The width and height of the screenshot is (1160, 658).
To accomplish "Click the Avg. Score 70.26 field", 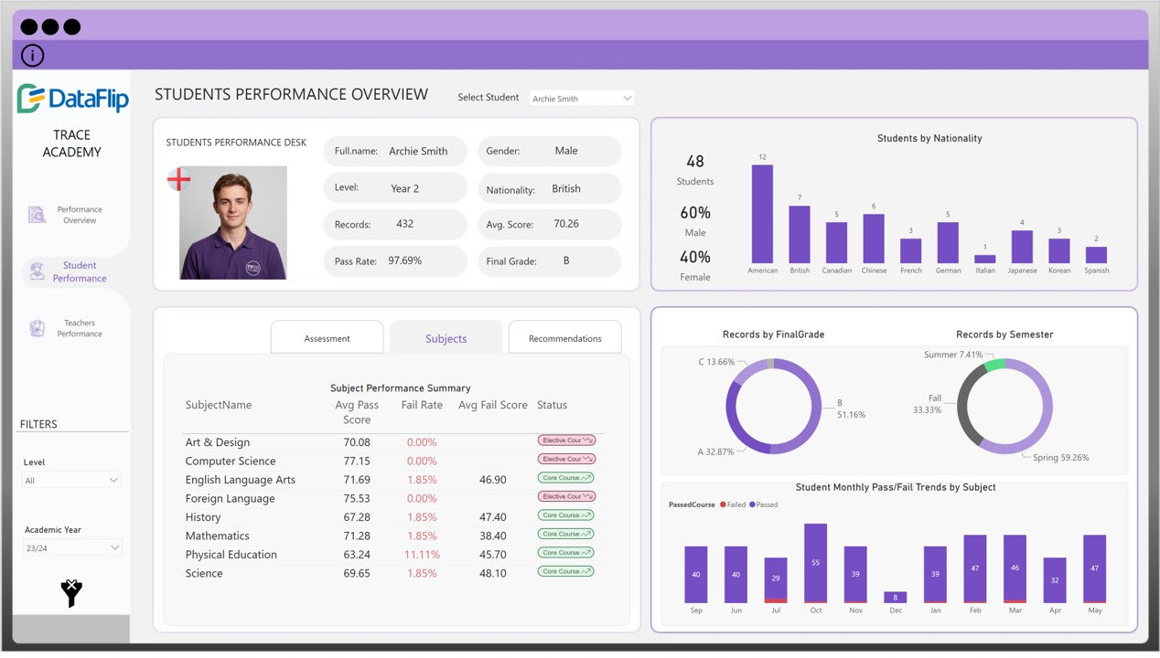I will point(549,224).
